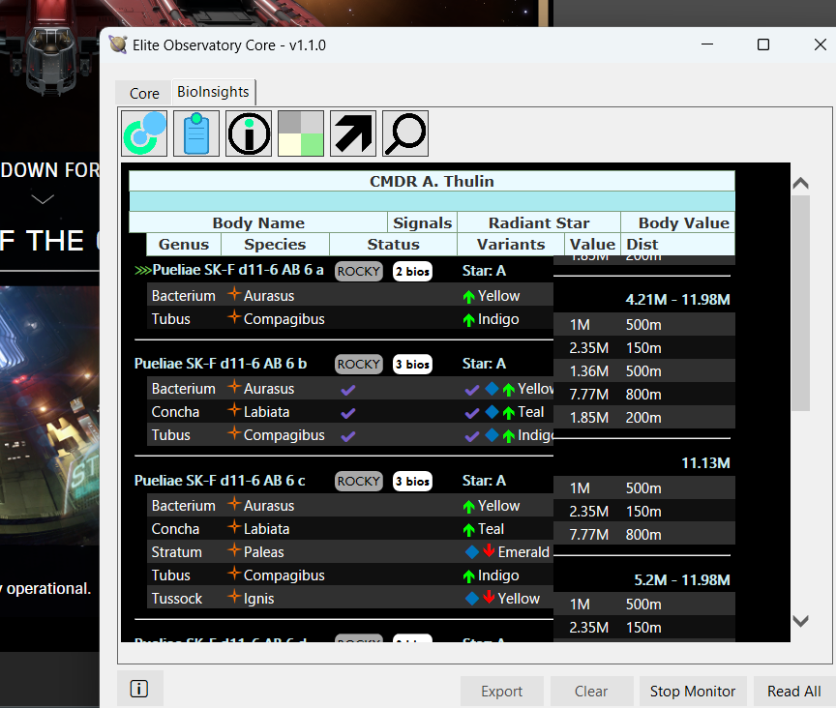
Task: Click the ROCKY badge for body 6 a
Action: (359, 272)
